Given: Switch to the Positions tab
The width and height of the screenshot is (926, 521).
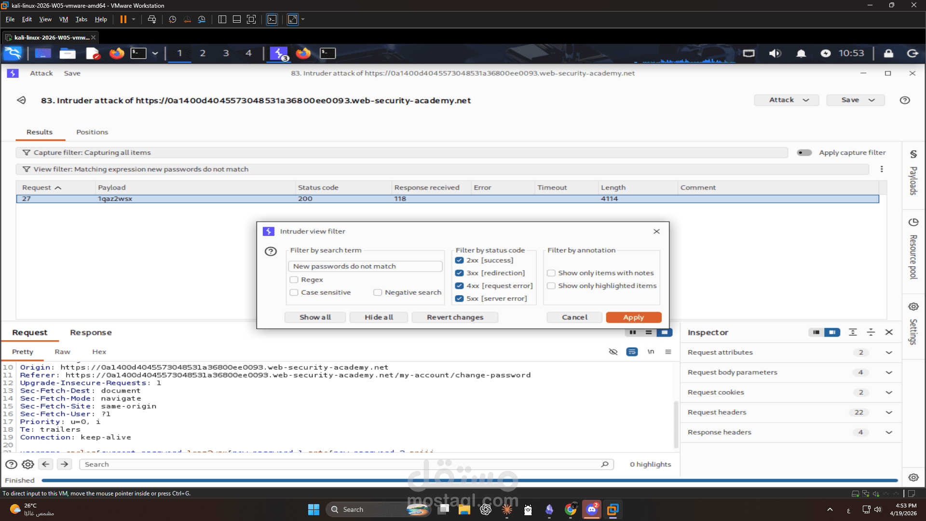Looking at the screenshot, I should 92,132.
